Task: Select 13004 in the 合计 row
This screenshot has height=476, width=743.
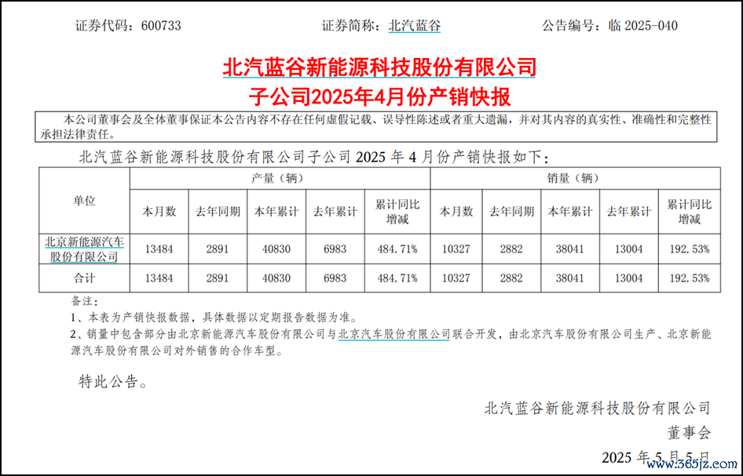Action: pos(629,278)
